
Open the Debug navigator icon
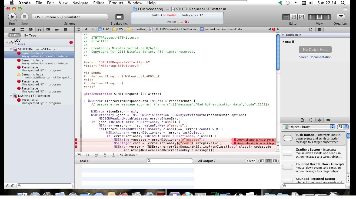click(48, 29)
